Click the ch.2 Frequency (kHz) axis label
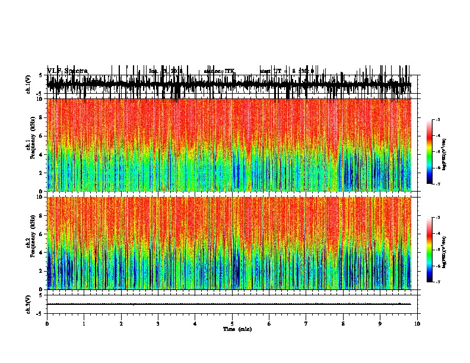Image resolution: width=470 pixels, height=363 pixels. [30, 236]
